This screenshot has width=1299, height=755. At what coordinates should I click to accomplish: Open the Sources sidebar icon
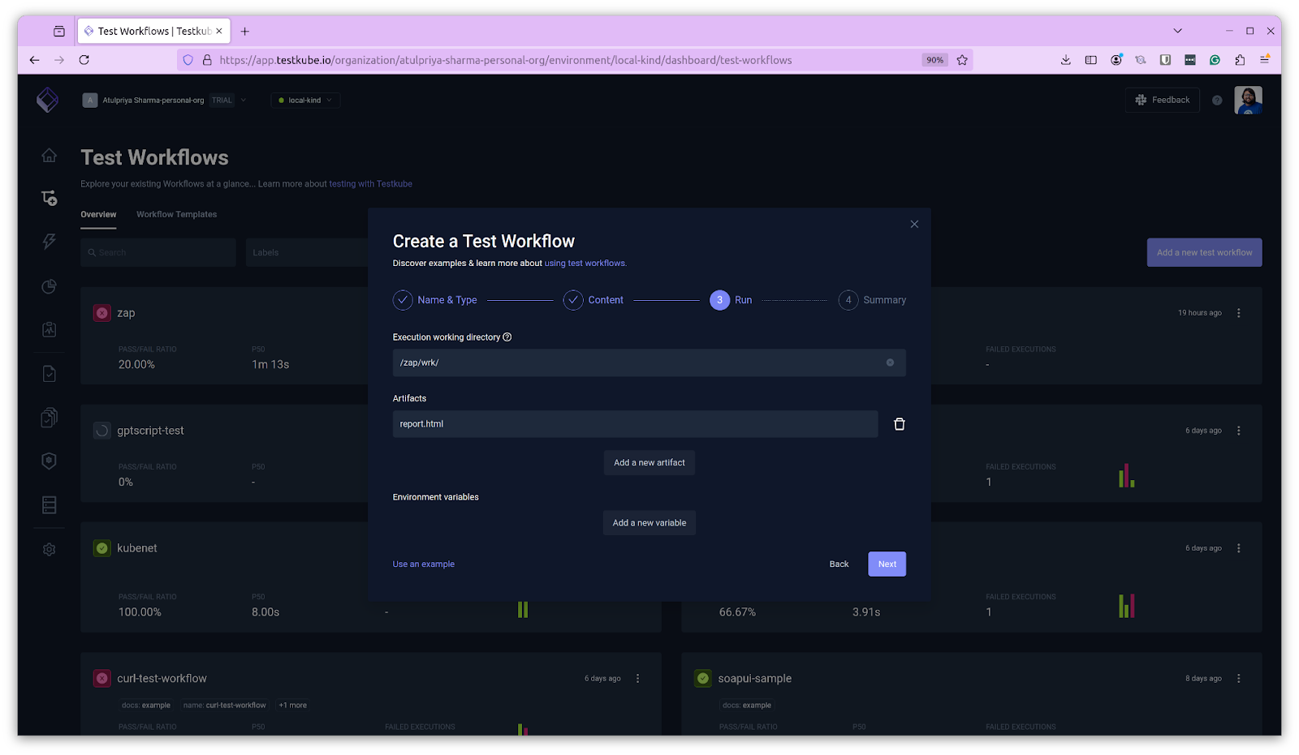[x=49, y=505]
